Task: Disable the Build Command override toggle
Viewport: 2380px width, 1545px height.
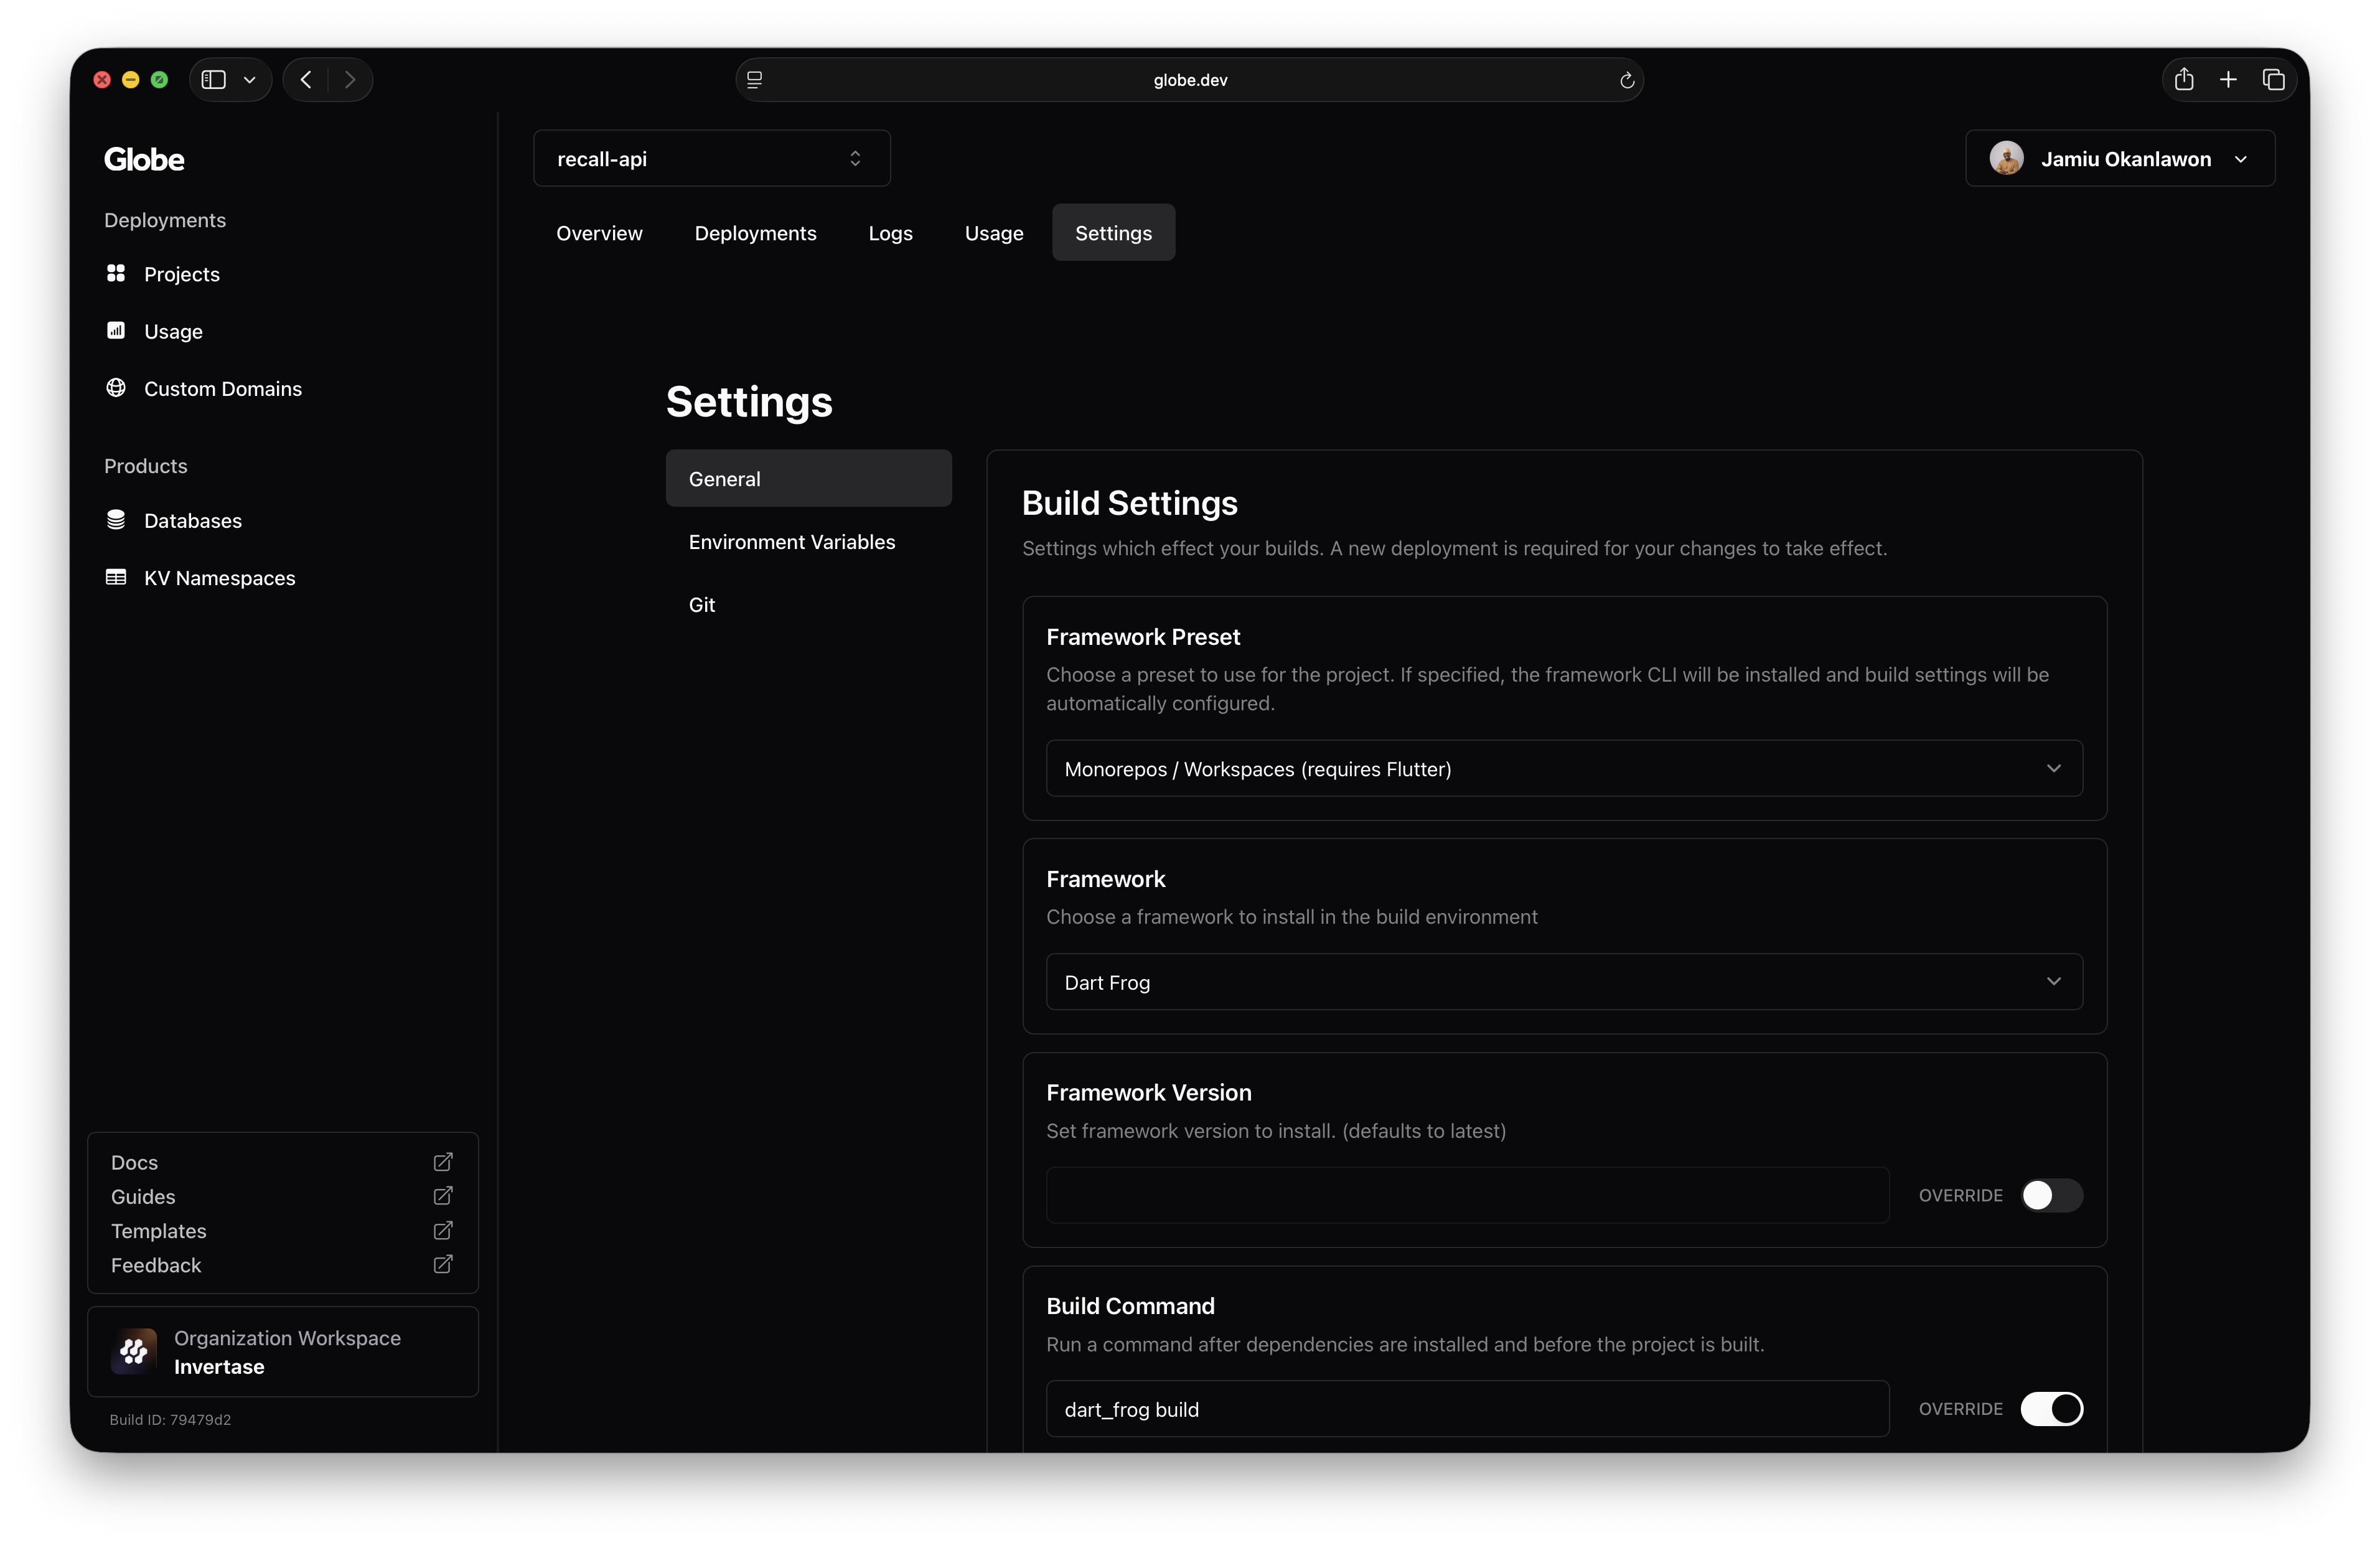Action: pyautogui.click(x=2051, y=1409)
